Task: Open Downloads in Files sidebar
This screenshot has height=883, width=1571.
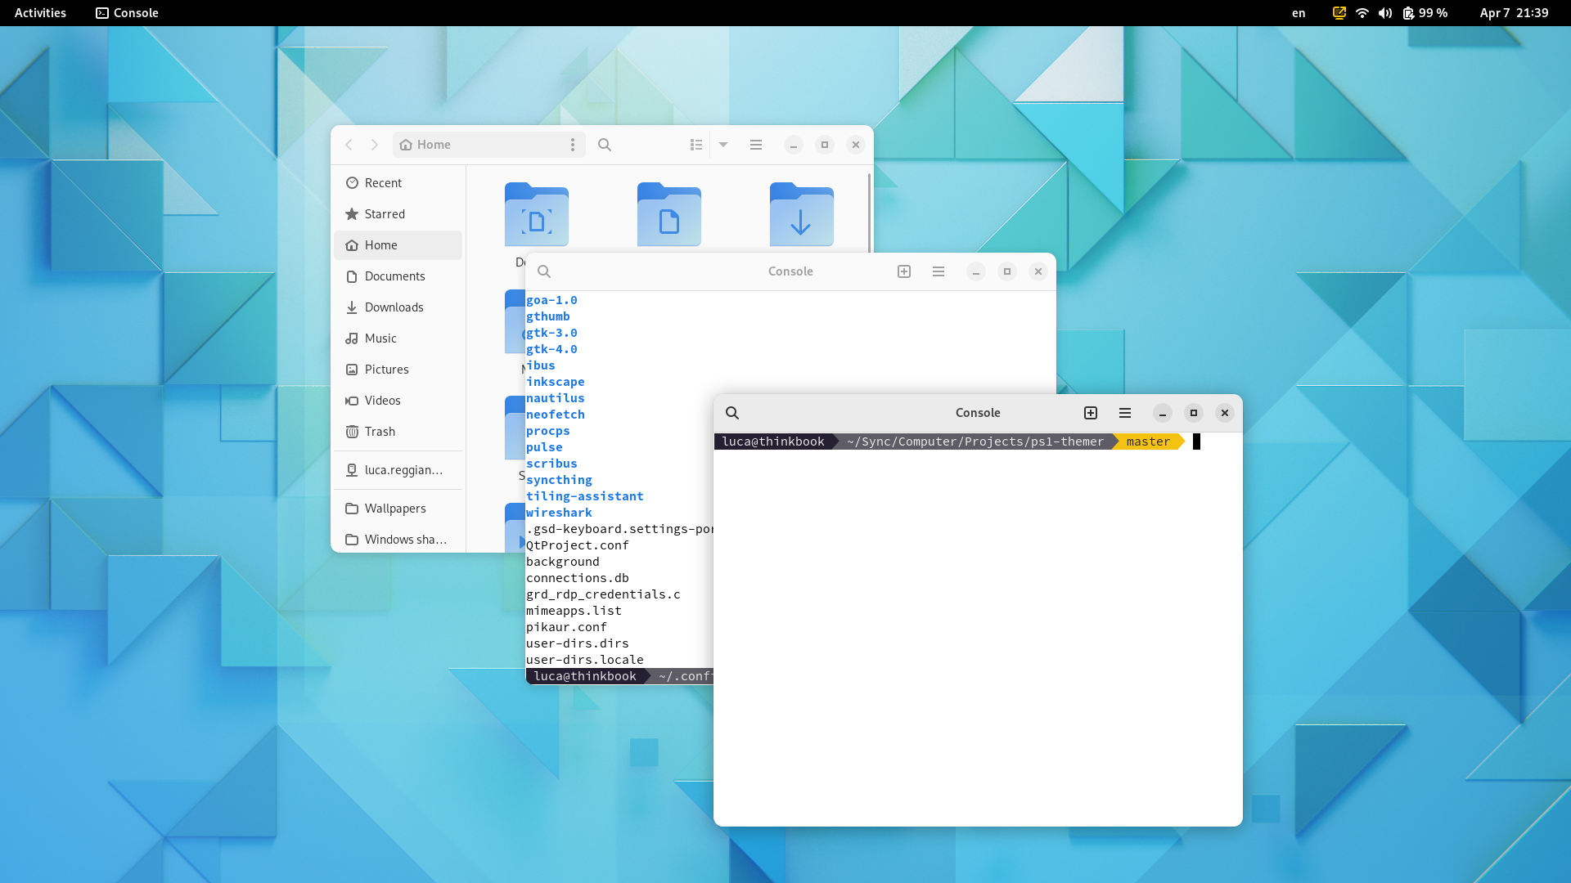Action: 394,307
